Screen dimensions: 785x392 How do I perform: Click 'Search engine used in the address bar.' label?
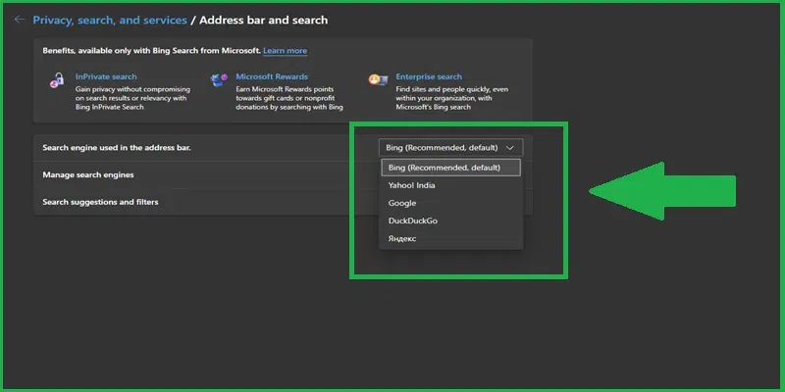[x=117, y=148]
